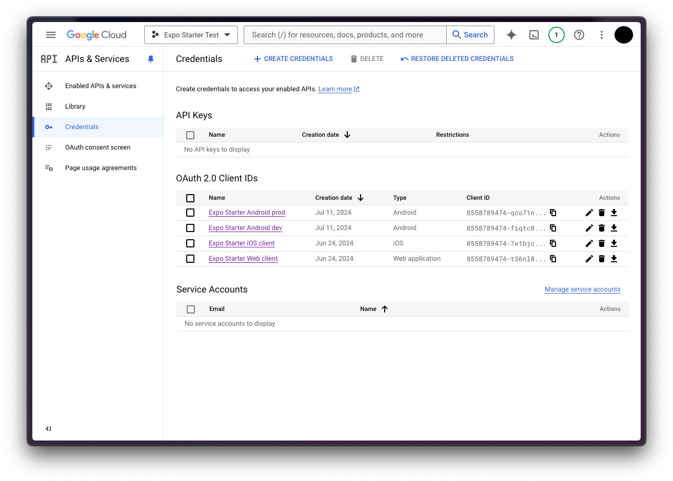This screenshot has height=481, width=673.
Task: Open the CREATE CREDENTIALS dropdown
Action: click(x=293, y=59)
